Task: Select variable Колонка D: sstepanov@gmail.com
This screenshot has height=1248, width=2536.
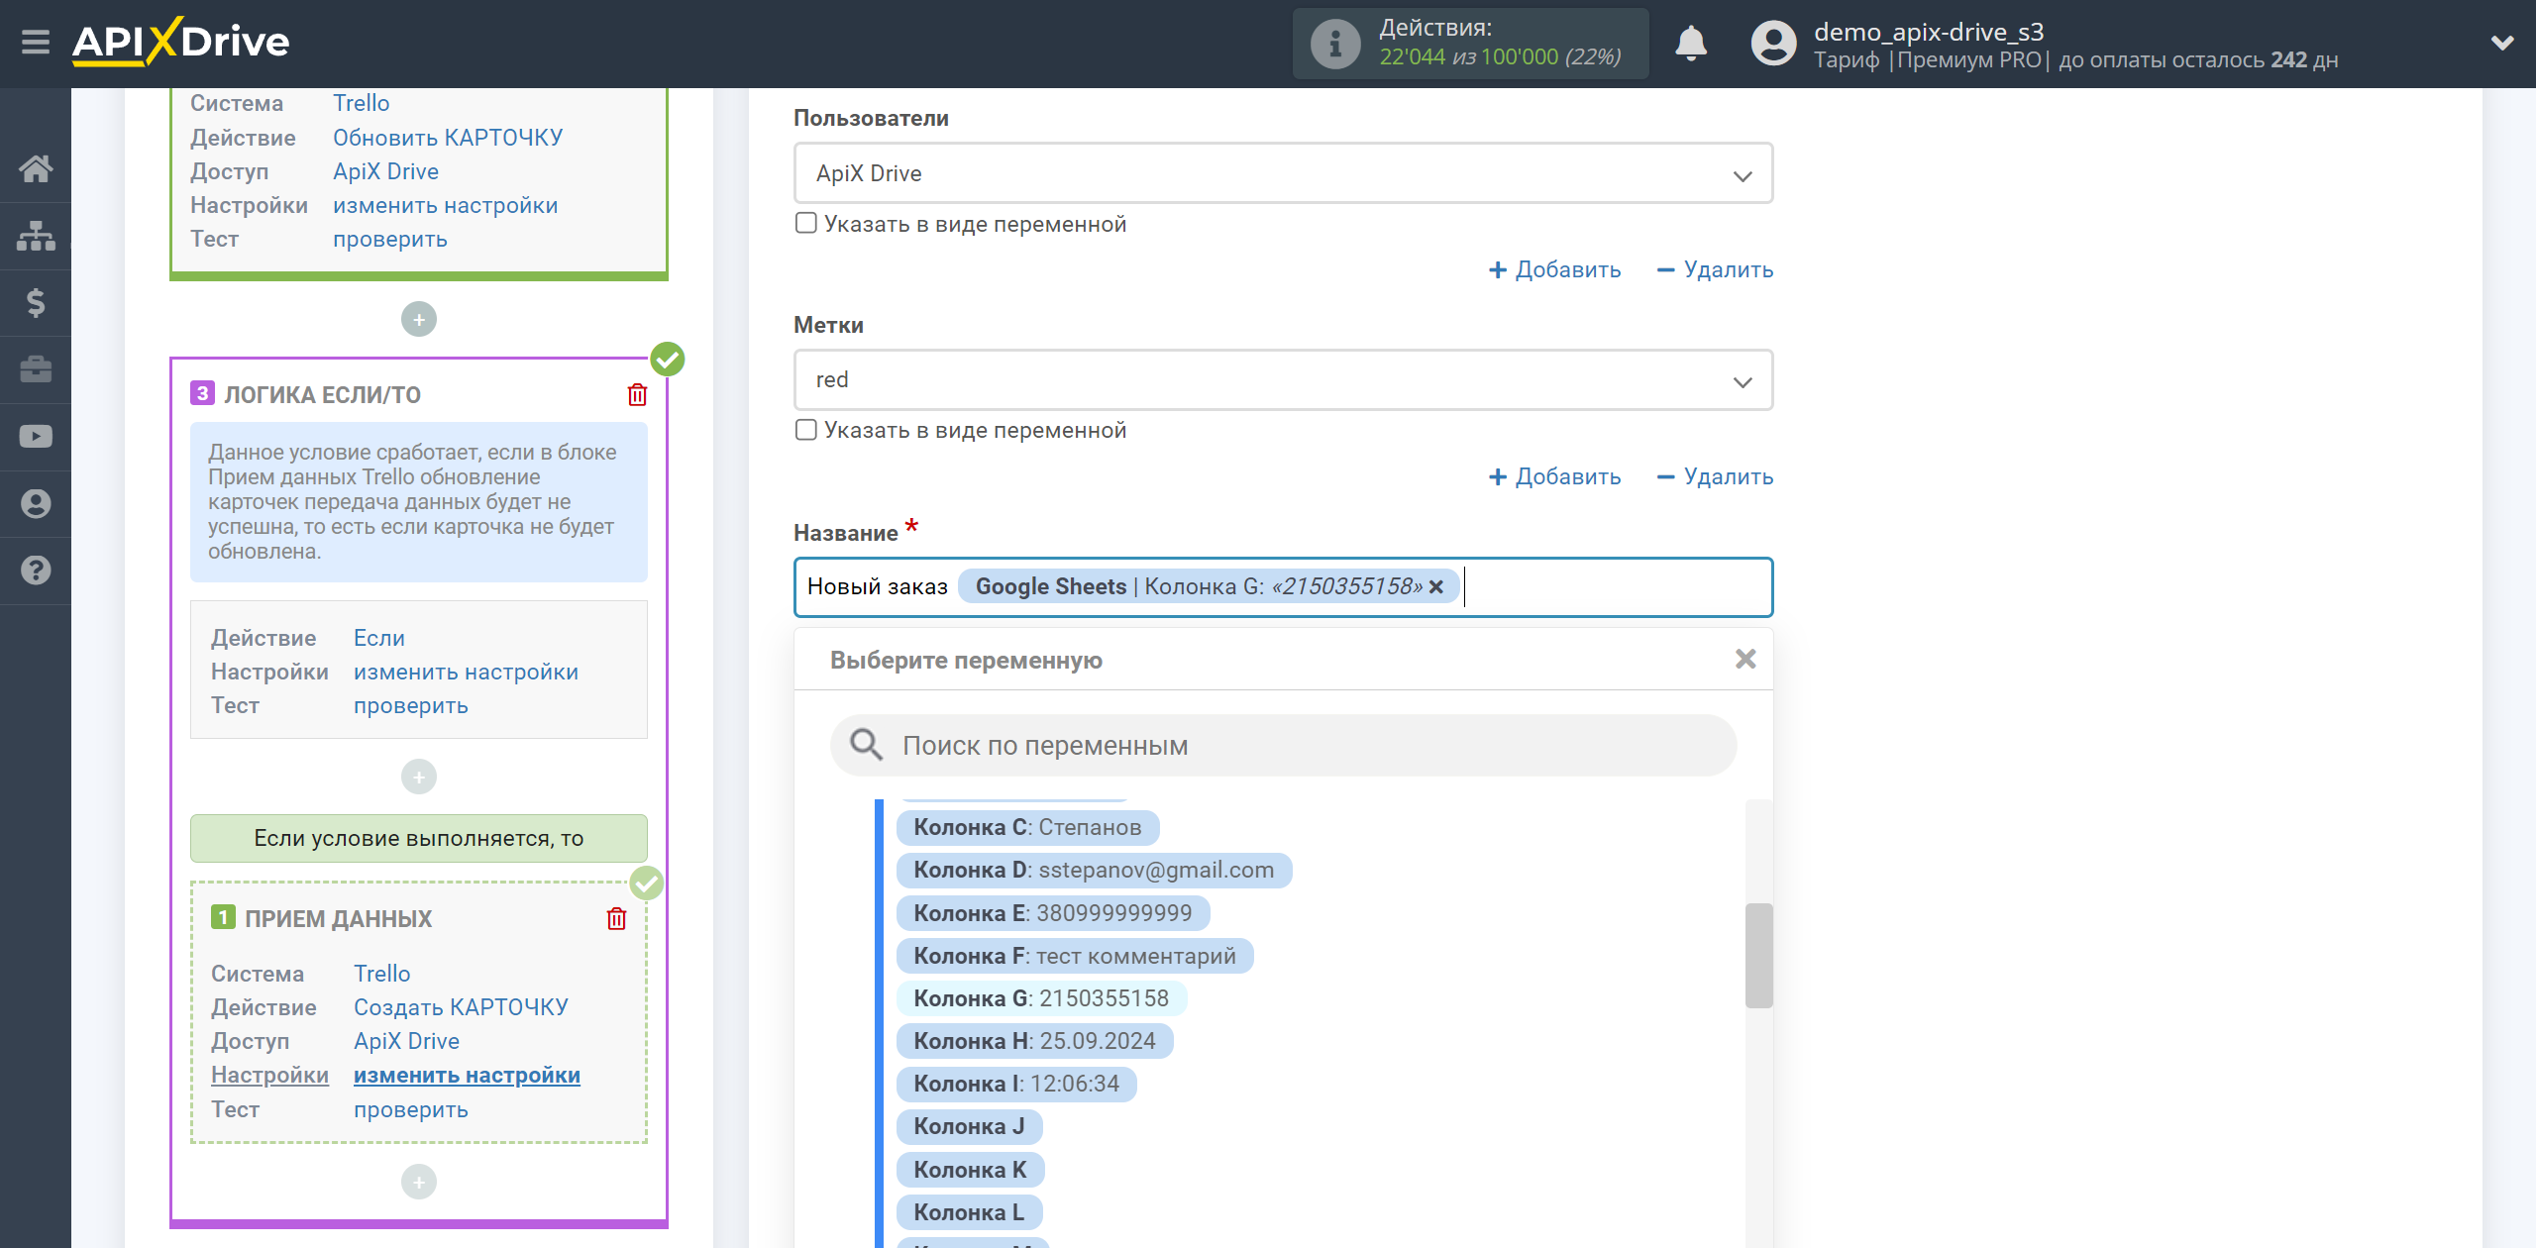Action: 1094,870
